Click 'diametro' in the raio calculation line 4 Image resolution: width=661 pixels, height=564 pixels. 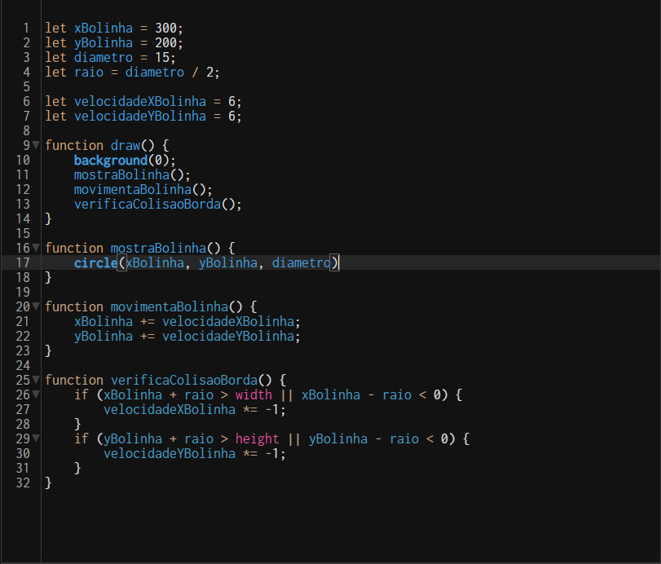coord(155,72)
